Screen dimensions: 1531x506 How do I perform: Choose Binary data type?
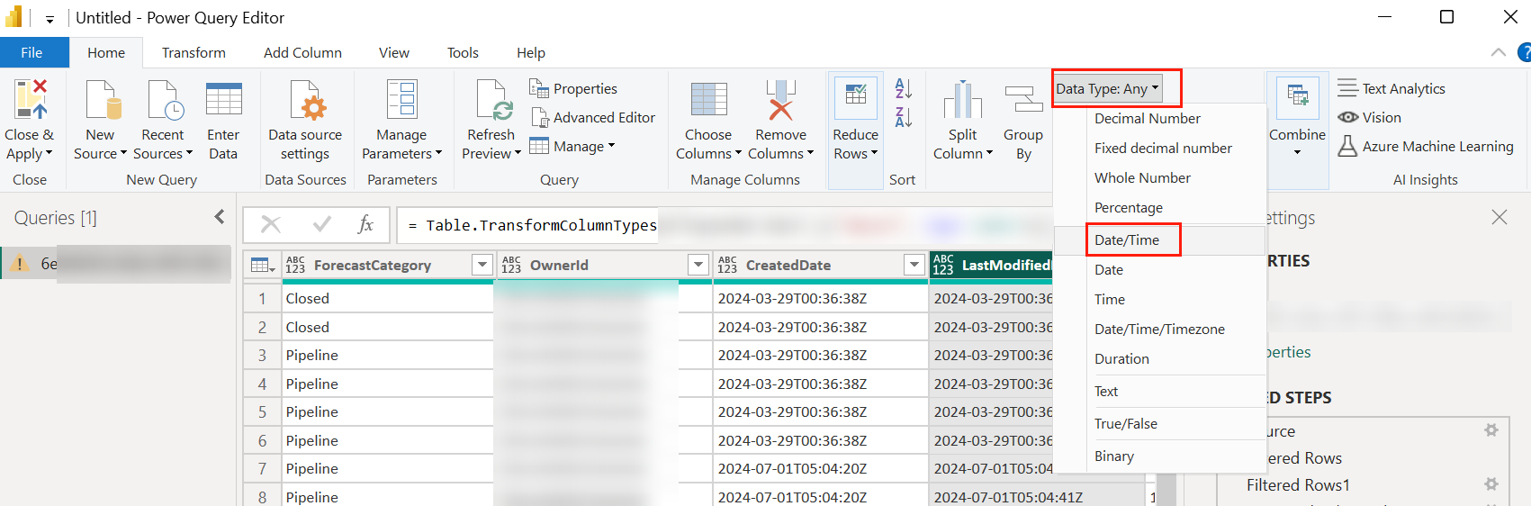click(1160, 456)
